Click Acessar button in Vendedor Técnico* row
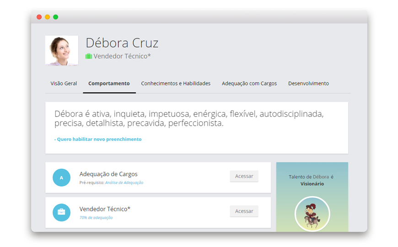Screen dimensions: 398x247 (x=244, y=211)
